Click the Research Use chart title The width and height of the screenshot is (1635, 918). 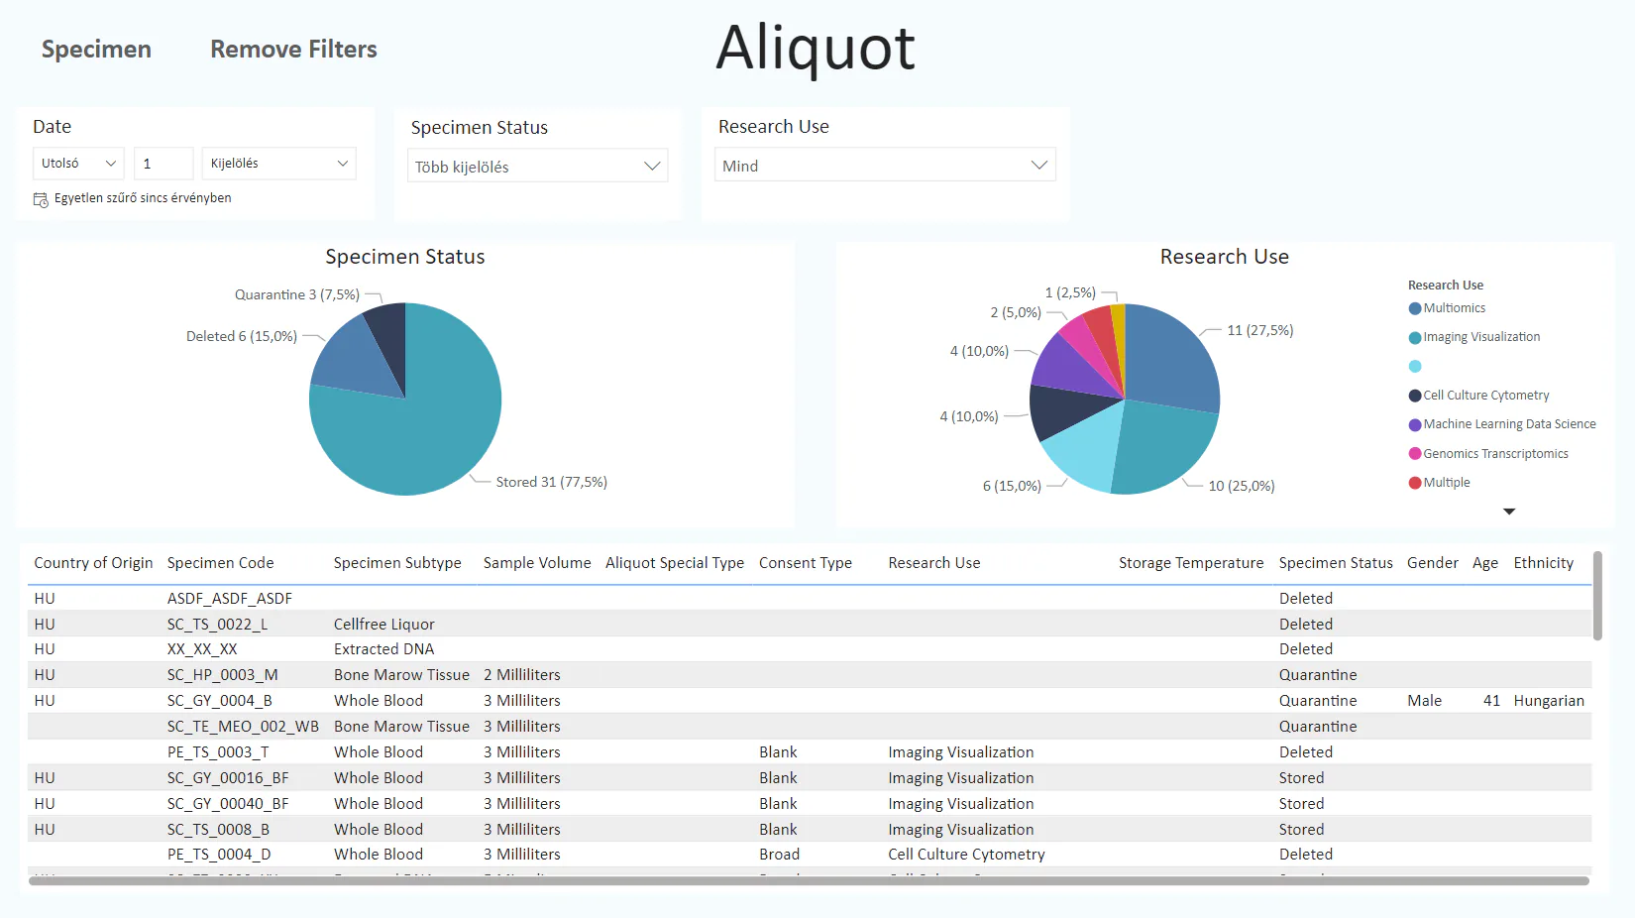click(x=1225, y=257)
